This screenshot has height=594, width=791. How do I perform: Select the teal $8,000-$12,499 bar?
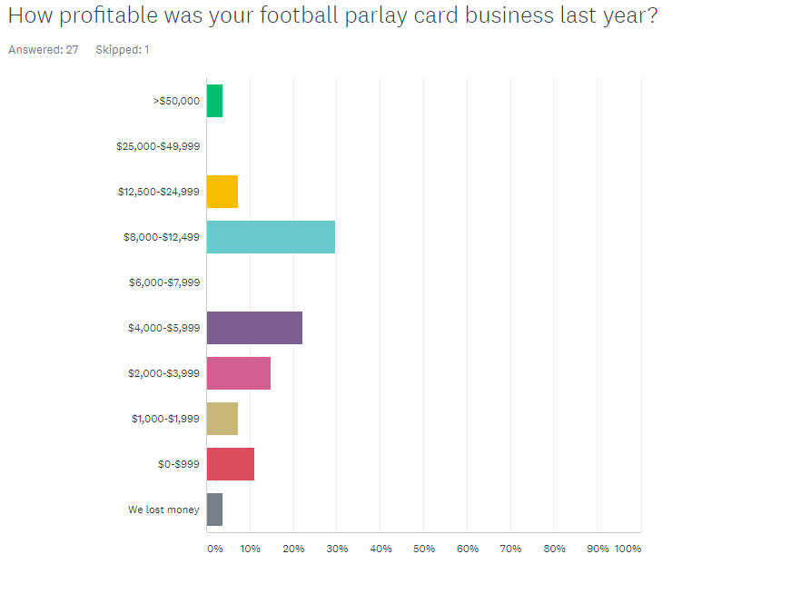271,237
